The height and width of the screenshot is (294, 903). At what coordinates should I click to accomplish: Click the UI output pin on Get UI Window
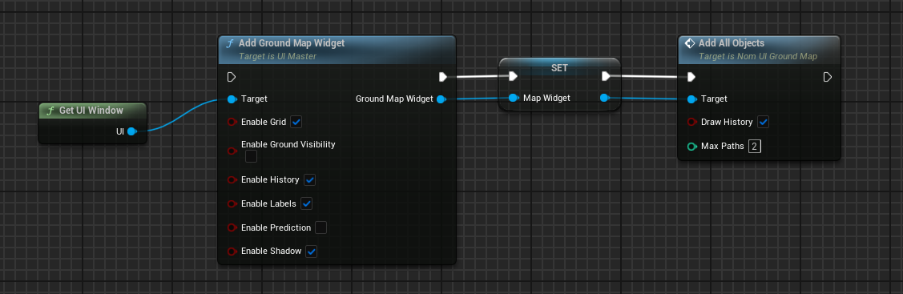pos(132,131)
